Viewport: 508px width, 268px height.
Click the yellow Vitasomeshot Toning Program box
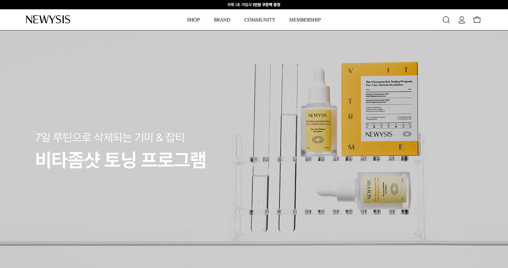[380, 109]
